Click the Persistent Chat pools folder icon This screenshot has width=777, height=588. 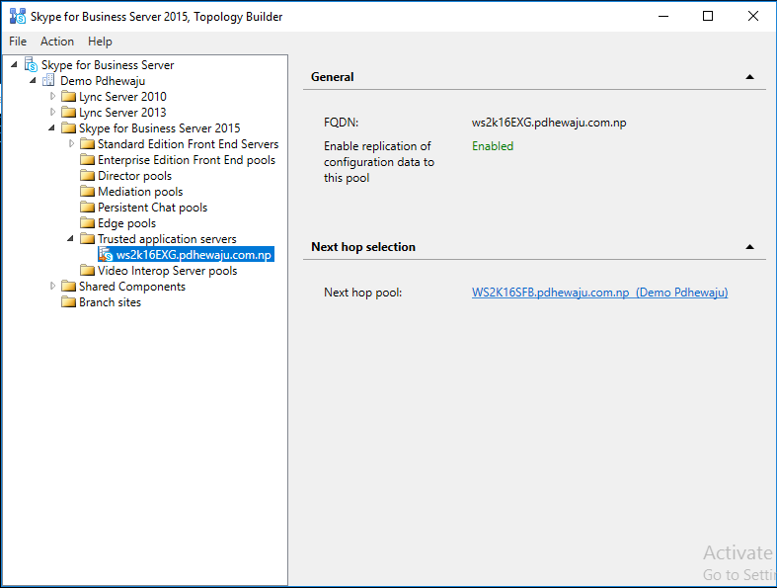pyautogui.click(x=87, y=208)
